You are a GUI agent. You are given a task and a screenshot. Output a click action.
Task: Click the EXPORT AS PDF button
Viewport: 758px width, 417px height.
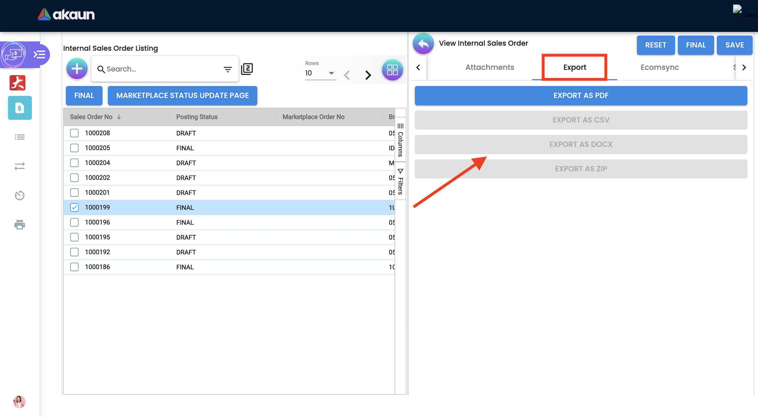pos(581,95)
